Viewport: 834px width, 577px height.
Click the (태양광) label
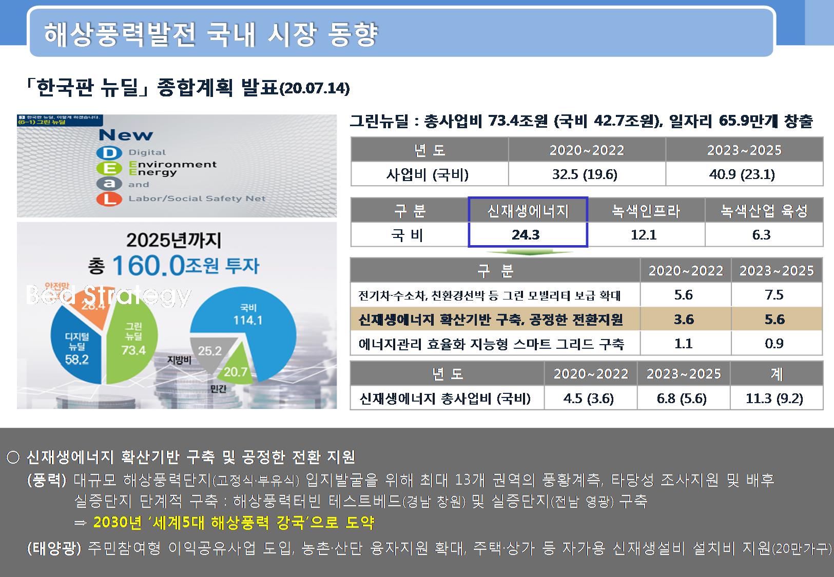54,548
